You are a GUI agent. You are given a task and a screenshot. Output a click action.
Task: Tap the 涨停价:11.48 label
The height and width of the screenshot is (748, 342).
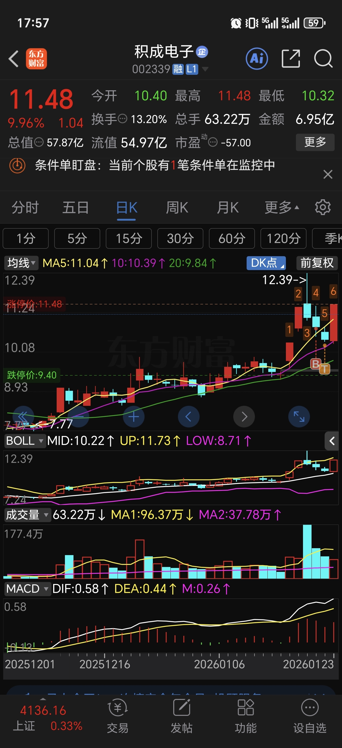point(34,304)
